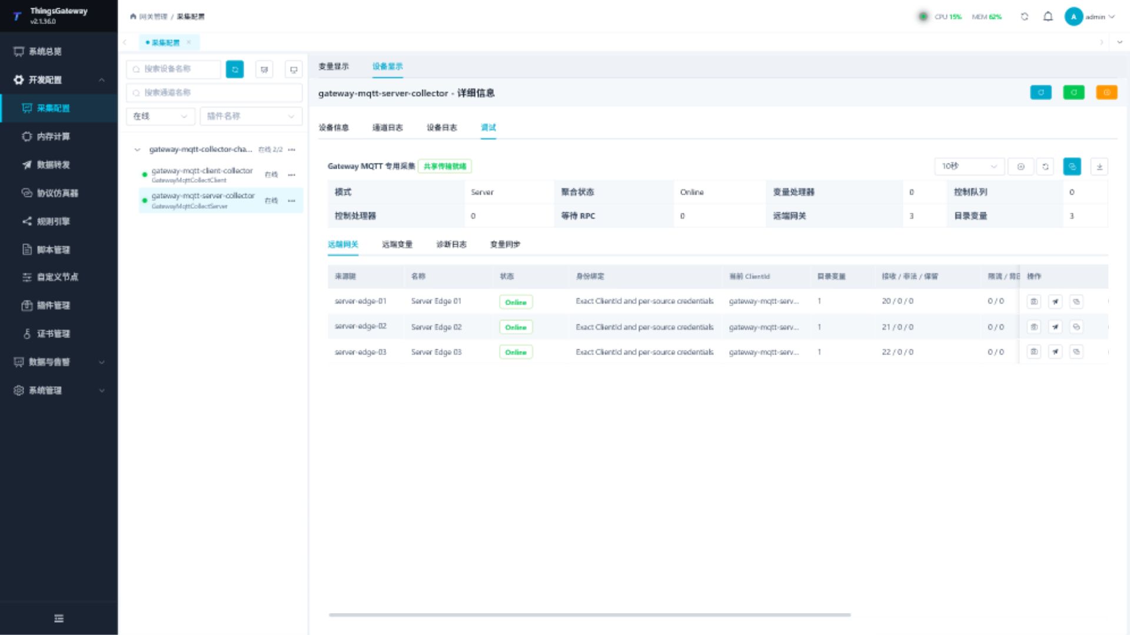The image size is (1130, 635).
Task: Collapse the sidebar using the bottom menu icon
Action: [x=59, y=619]
